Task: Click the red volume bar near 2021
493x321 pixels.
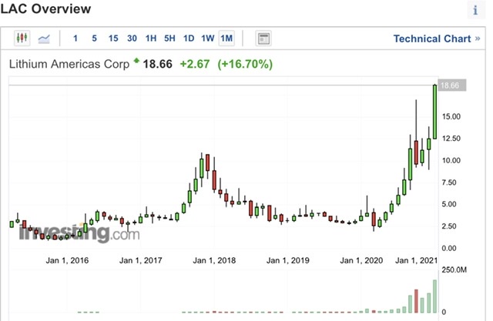Action: point(416,301)
